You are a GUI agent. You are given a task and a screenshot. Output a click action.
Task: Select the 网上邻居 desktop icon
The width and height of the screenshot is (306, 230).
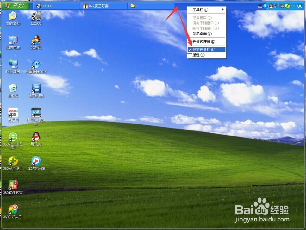pyautogui.click(x=13, y=67)
